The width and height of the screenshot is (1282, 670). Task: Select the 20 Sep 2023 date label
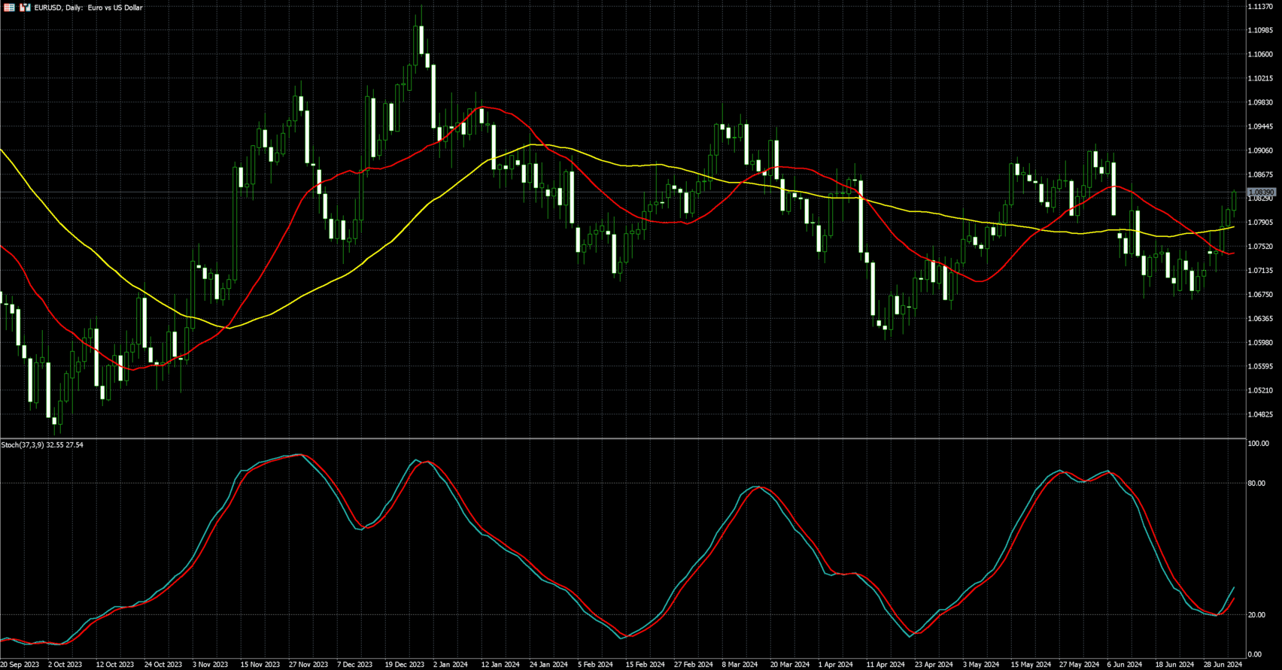pos(20,665)
